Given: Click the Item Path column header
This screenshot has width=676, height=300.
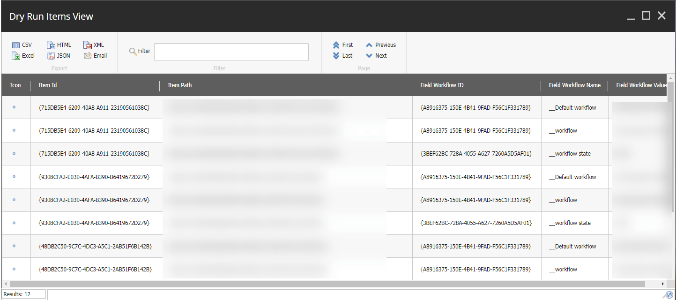Looking at the screenshot, I should (x=180, y=85).
